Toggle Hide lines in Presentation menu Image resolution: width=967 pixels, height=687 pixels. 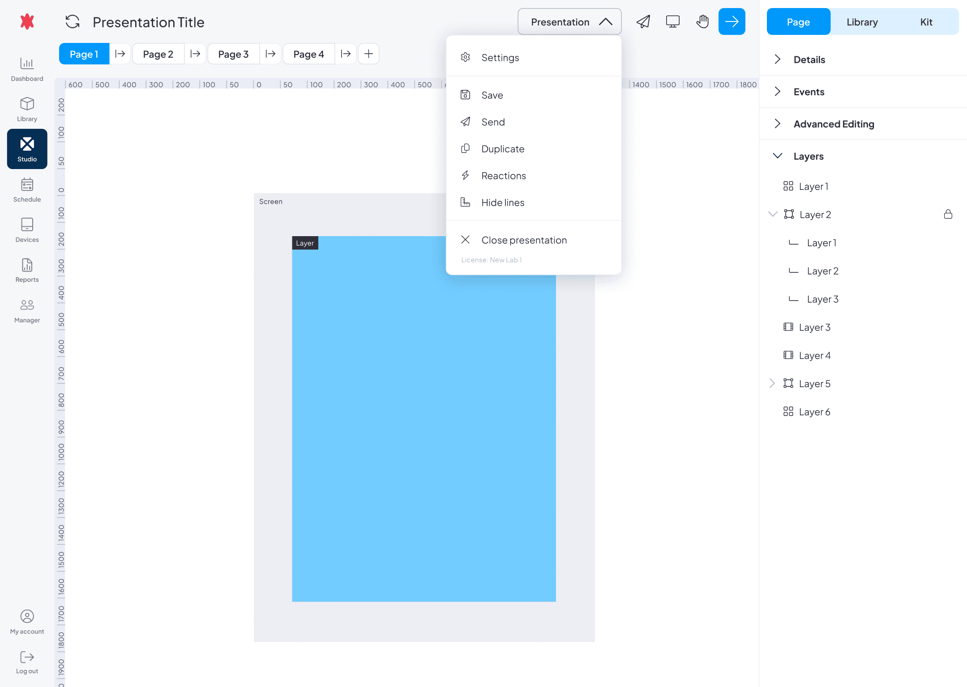(x=502, y=203)
